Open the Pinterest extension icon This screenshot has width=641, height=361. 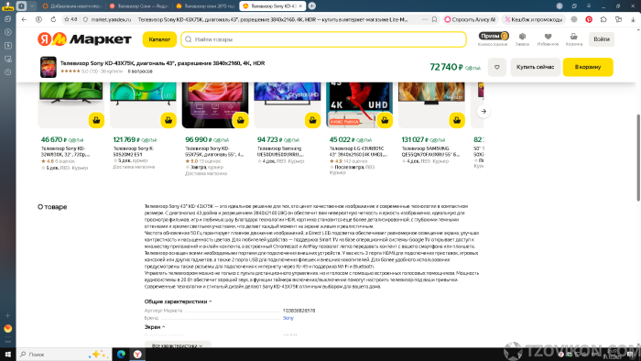click(x=589, y=19)
